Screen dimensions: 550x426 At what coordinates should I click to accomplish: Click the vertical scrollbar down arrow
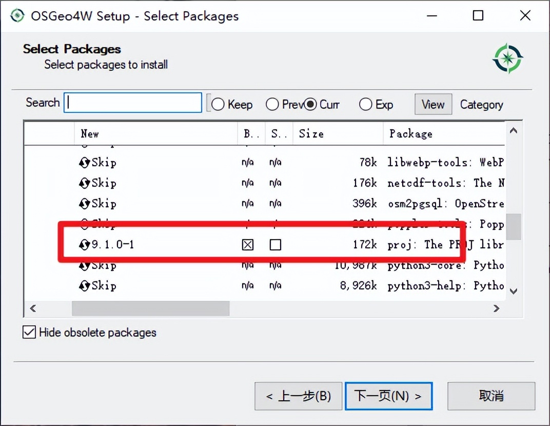(514, 291)
